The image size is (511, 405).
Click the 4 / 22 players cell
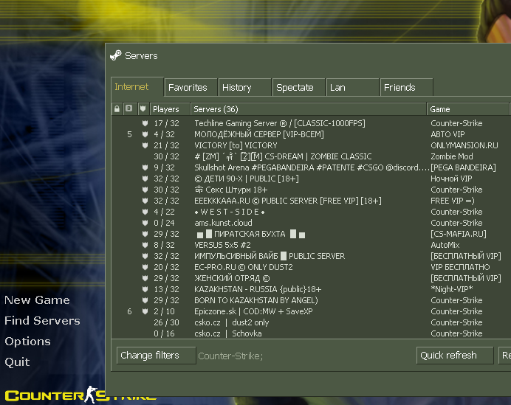point(164,212)
